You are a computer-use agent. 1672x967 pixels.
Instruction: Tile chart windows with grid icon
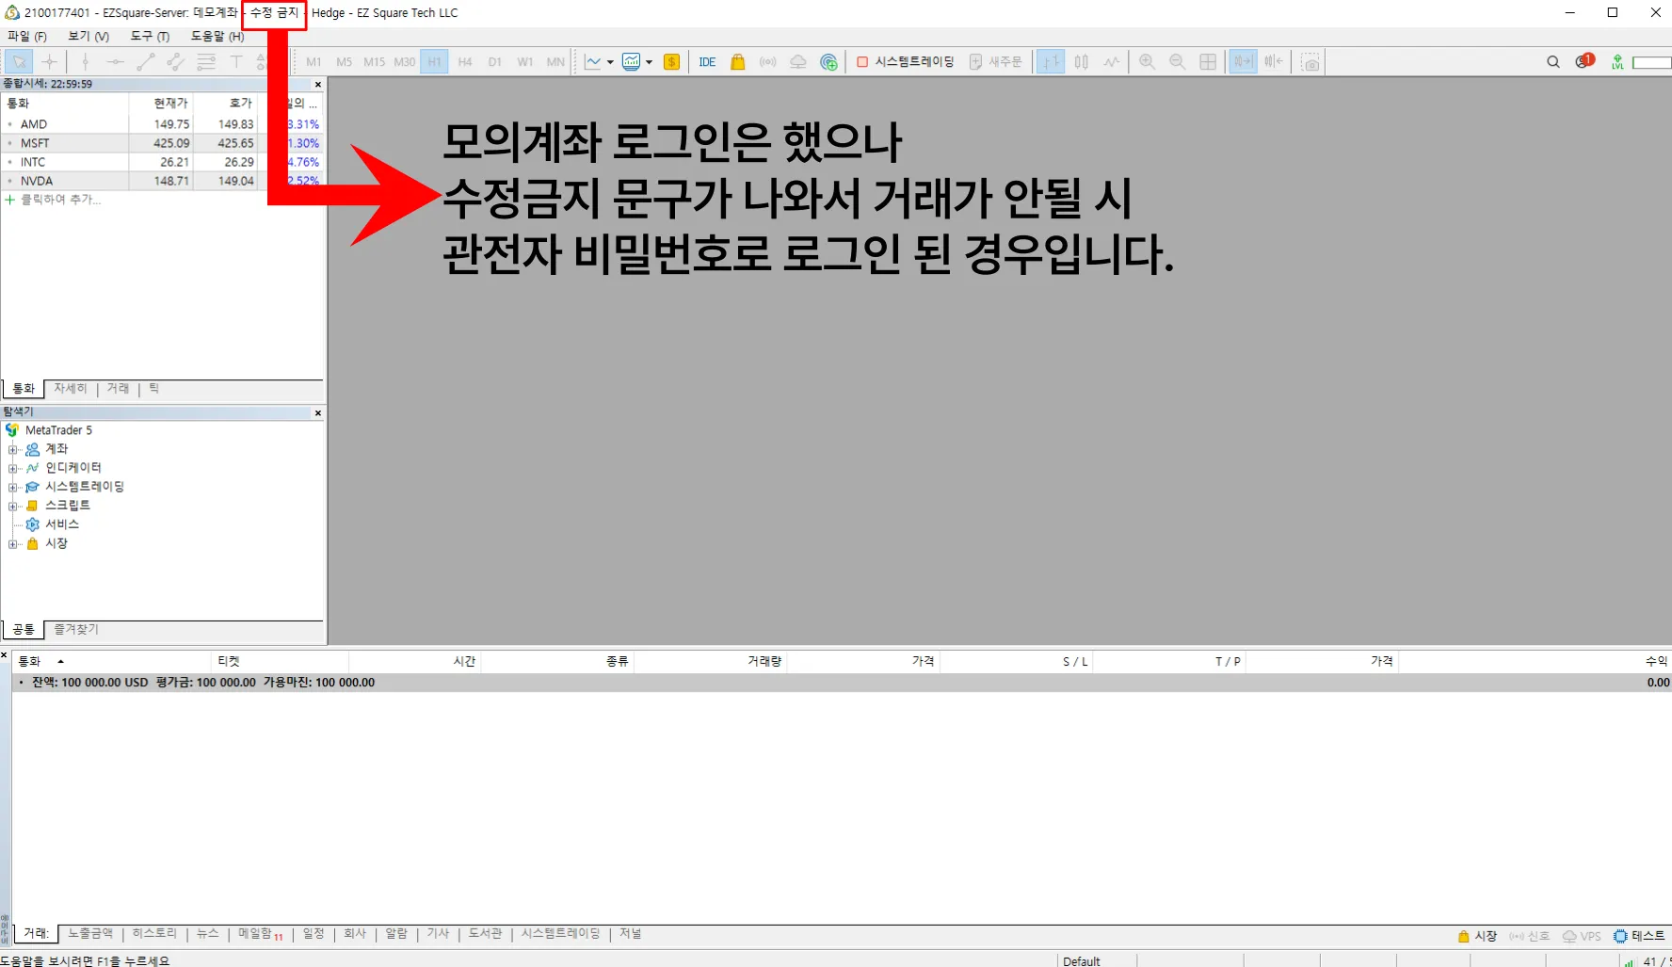coord(1208,62)
